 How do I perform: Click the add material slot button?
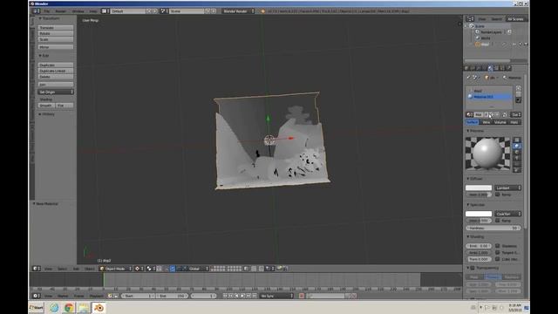click(518, 88)
